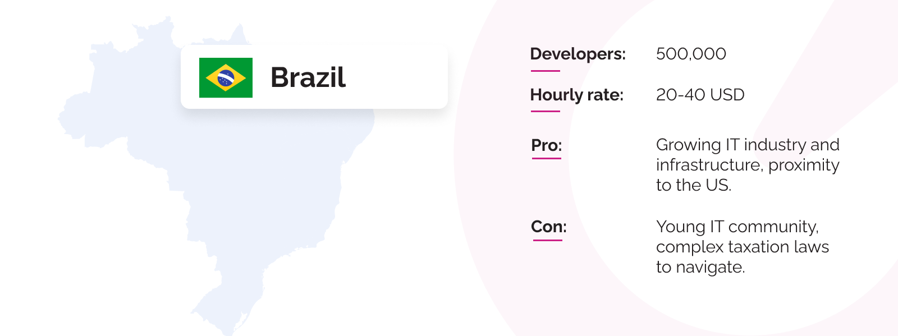This screenshot has width=898, height=336.
Task: Select the 20-40 USD rate value
Action: tap(700, 95)
